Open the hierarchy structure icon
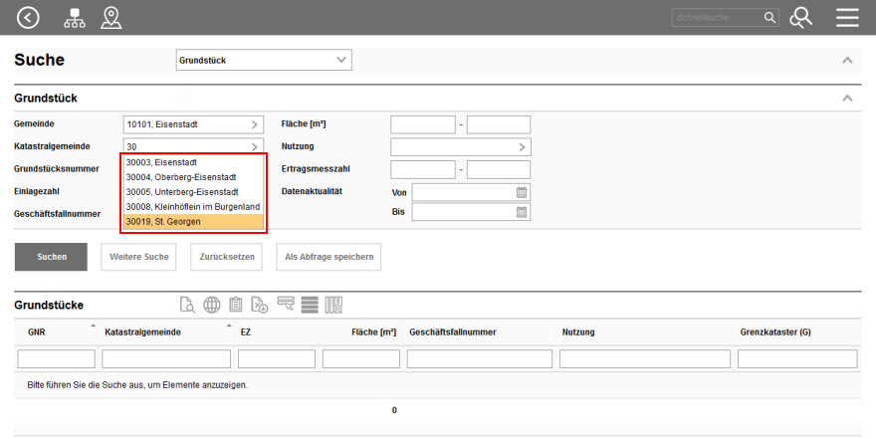876x439 pixels. (75, 17)
